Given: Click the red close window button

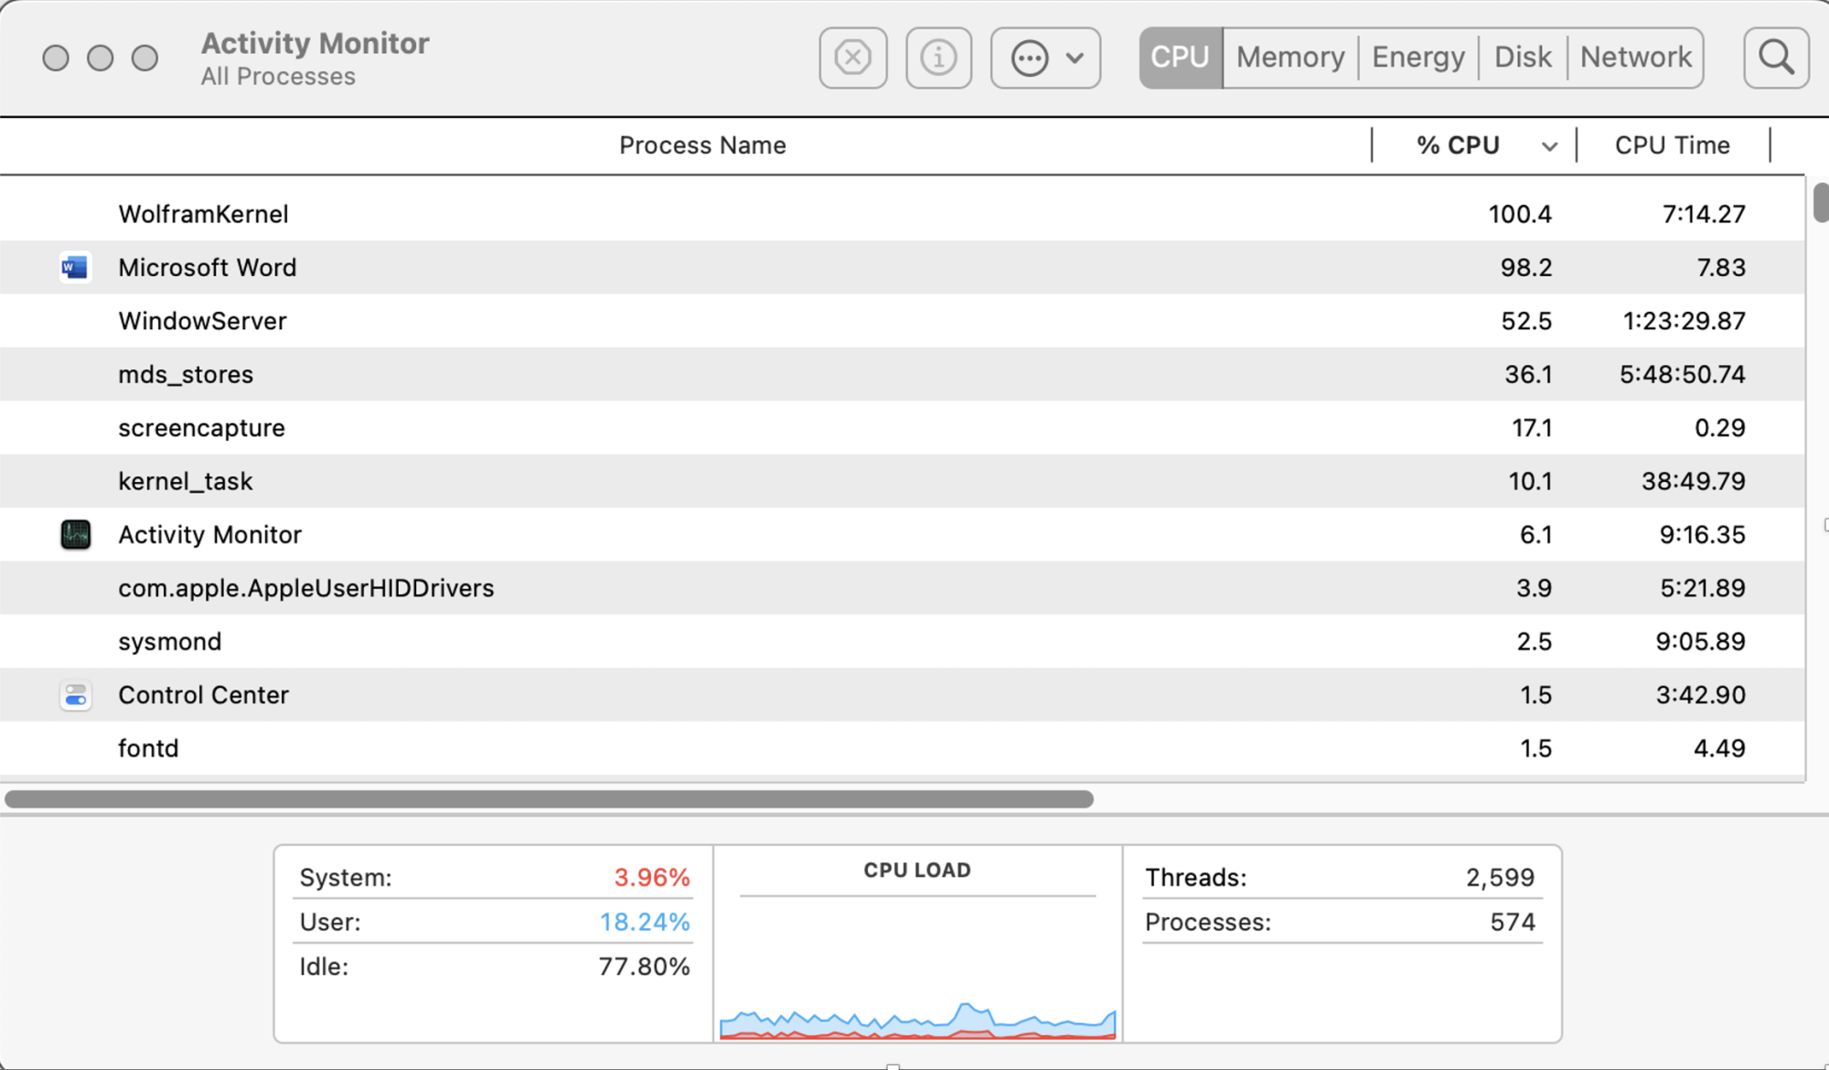Looking at the screenshot, I should (56, 58).
